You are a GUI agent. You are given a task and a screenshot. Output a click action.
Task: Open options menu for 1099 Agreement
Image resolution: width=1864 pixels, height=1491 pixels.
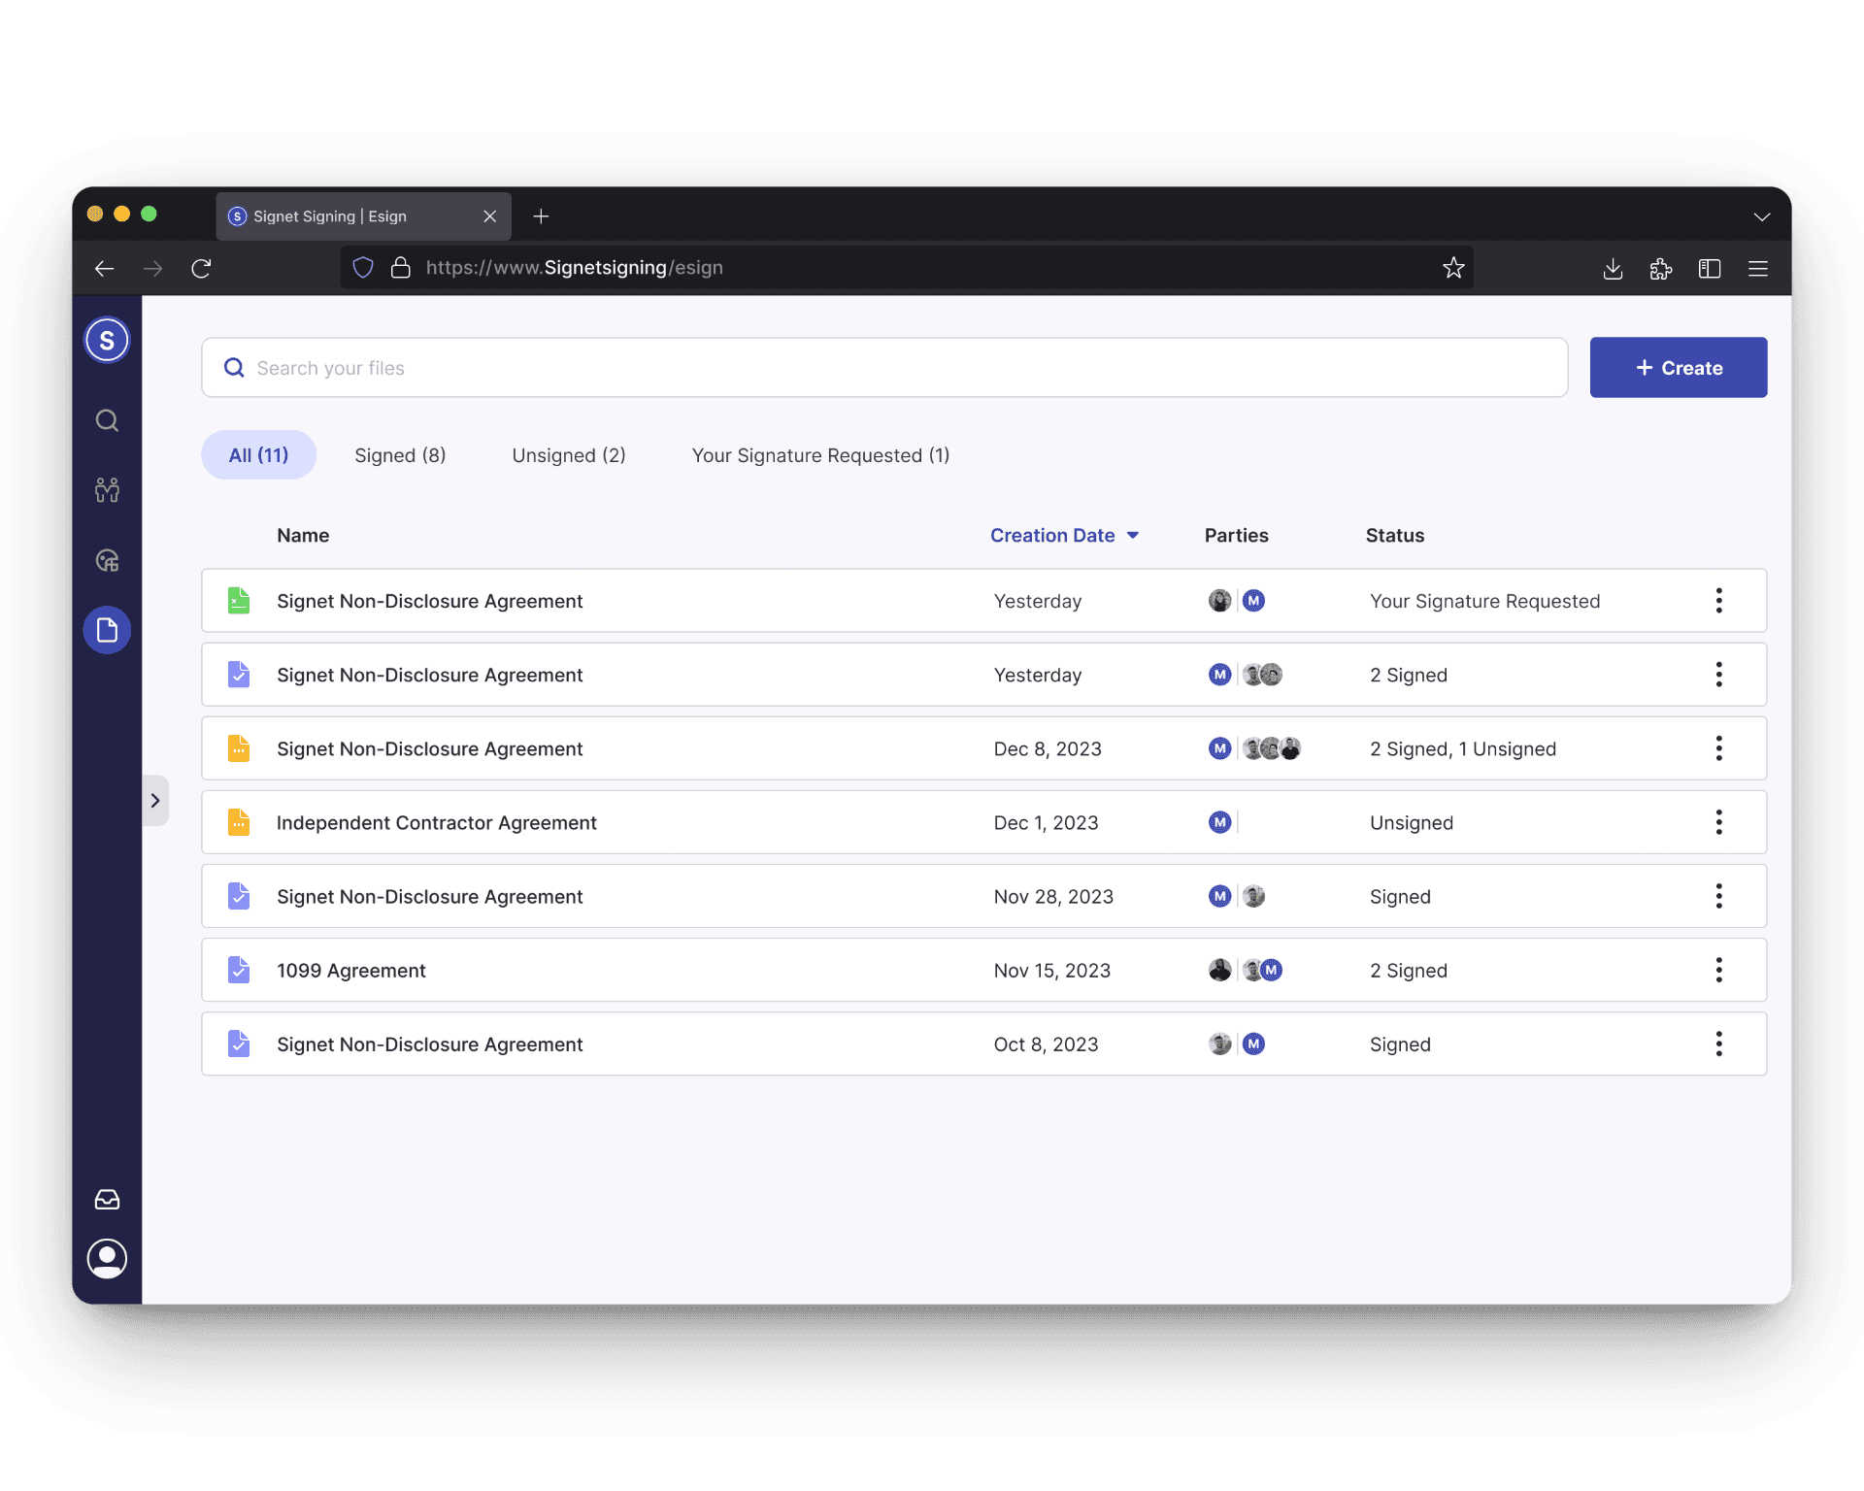[x=1718, y=970]
